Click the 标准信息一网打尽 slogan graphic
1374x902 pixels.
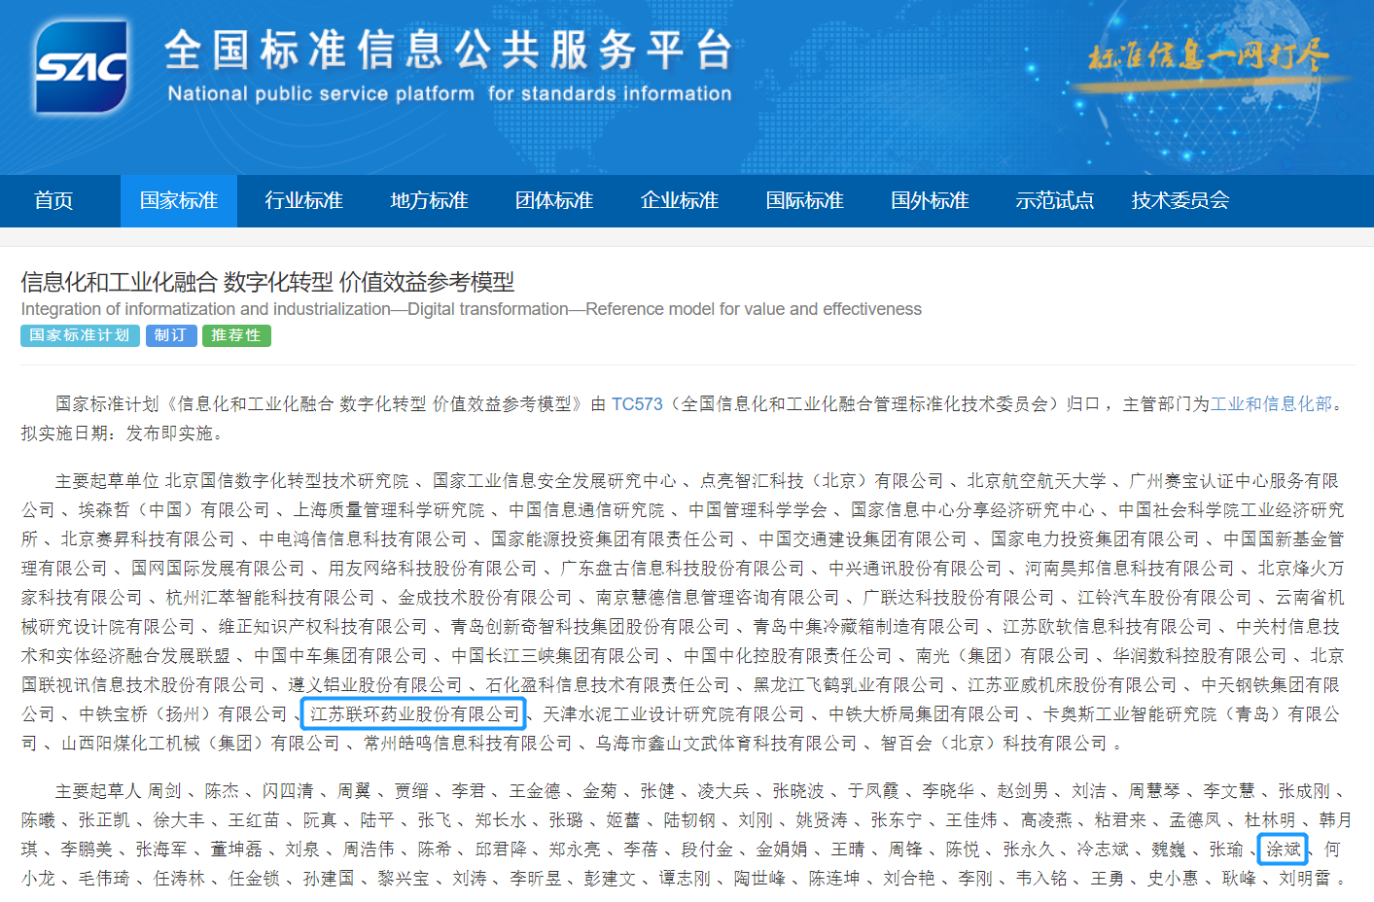tap(1208, 58)
